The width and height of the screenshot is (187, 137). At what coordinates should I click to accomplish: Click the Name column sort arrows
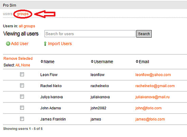coord(42,61)
